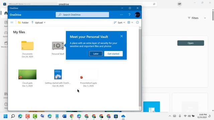This screenshot has width=214, height=120.
Task: Open Apps in Microsoft Store sidebar
Action: coord(6,24)
